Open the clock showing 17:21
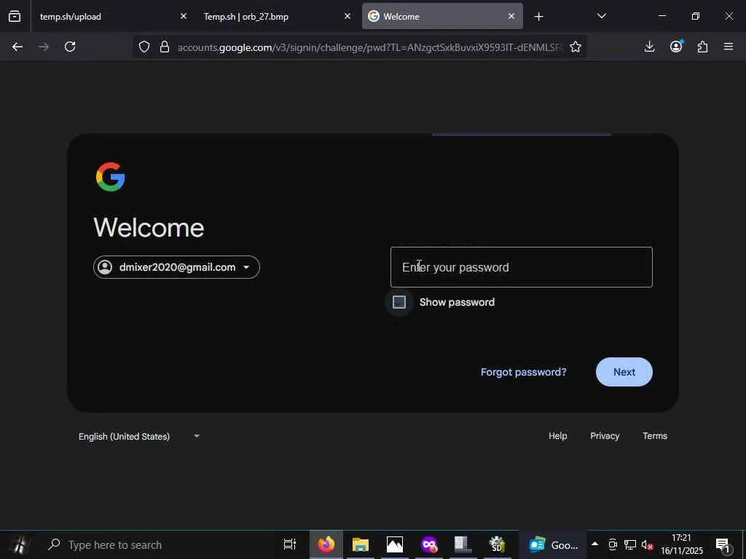The width and height of the screenshot is (746, 559). [x=681, y=544]
